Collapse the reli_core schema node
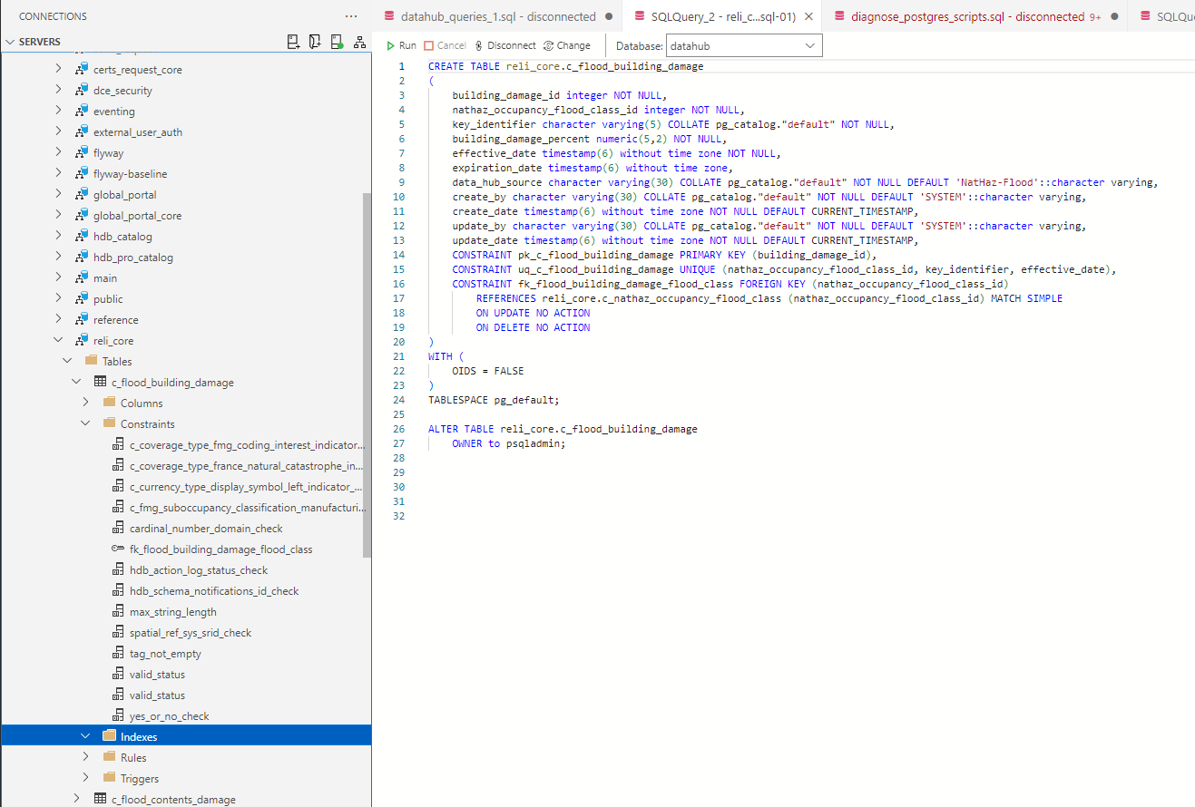The width and height of the screenshot is (1195, 807). (58, 339)
